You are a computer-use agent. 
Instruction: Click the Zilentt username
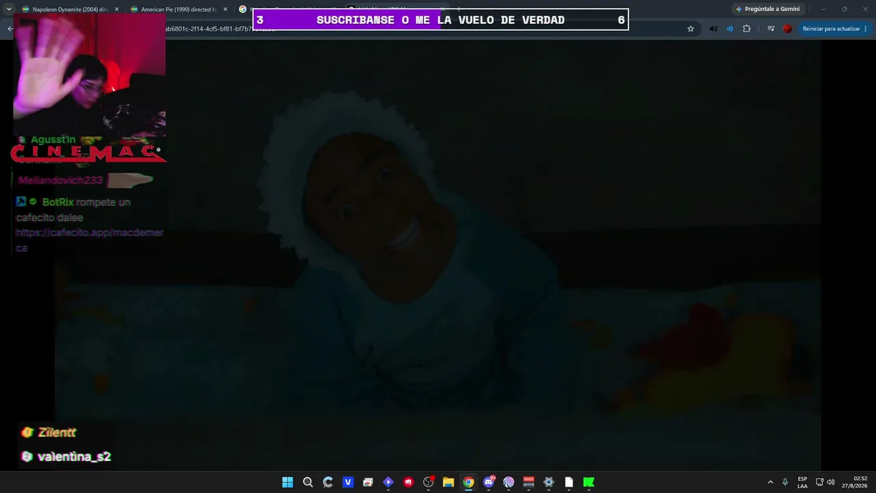(x=57, y=433)
